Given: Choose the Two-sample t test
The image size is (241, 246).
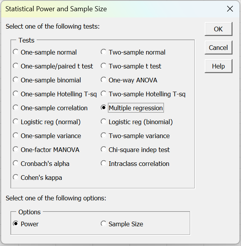Looking at the screenshot, I should coord(103,66).
